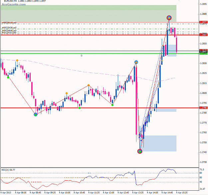The image size is (208, 195).
Task: Click the 4 Apr 13:25 time label
Action: 138,193
